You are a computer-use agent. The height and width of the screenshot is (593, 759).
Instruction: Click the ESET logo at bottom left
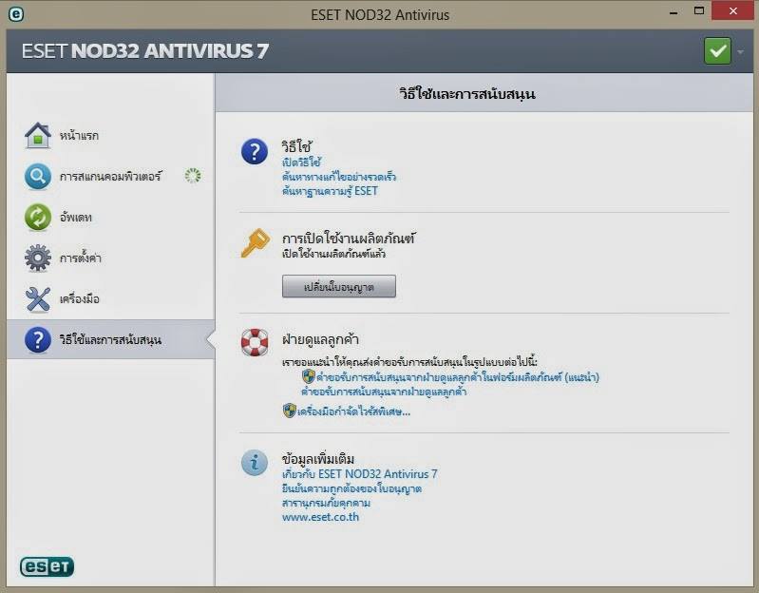(x=47, y=566)
